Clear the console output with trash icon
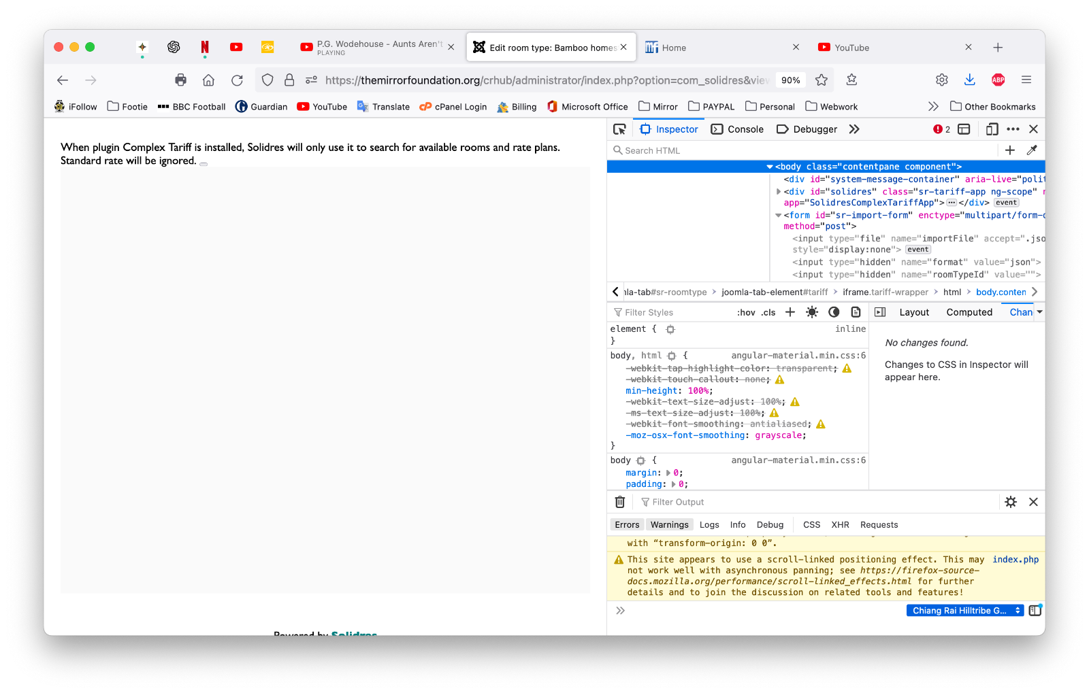Screen dimensions: 1089x693 pyautogui.click(x=620, y=502)
